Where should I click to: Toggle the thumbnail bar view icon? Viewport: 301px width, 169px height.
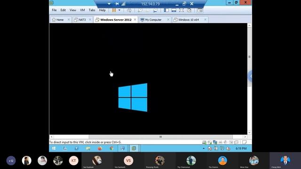coord(174,10)
